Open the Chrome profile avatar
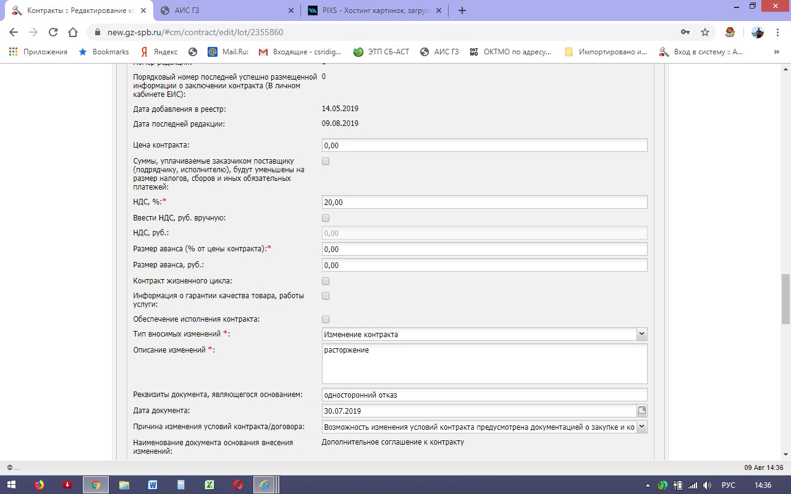Viewport: 791px width, 494px height. coord(758,32)
